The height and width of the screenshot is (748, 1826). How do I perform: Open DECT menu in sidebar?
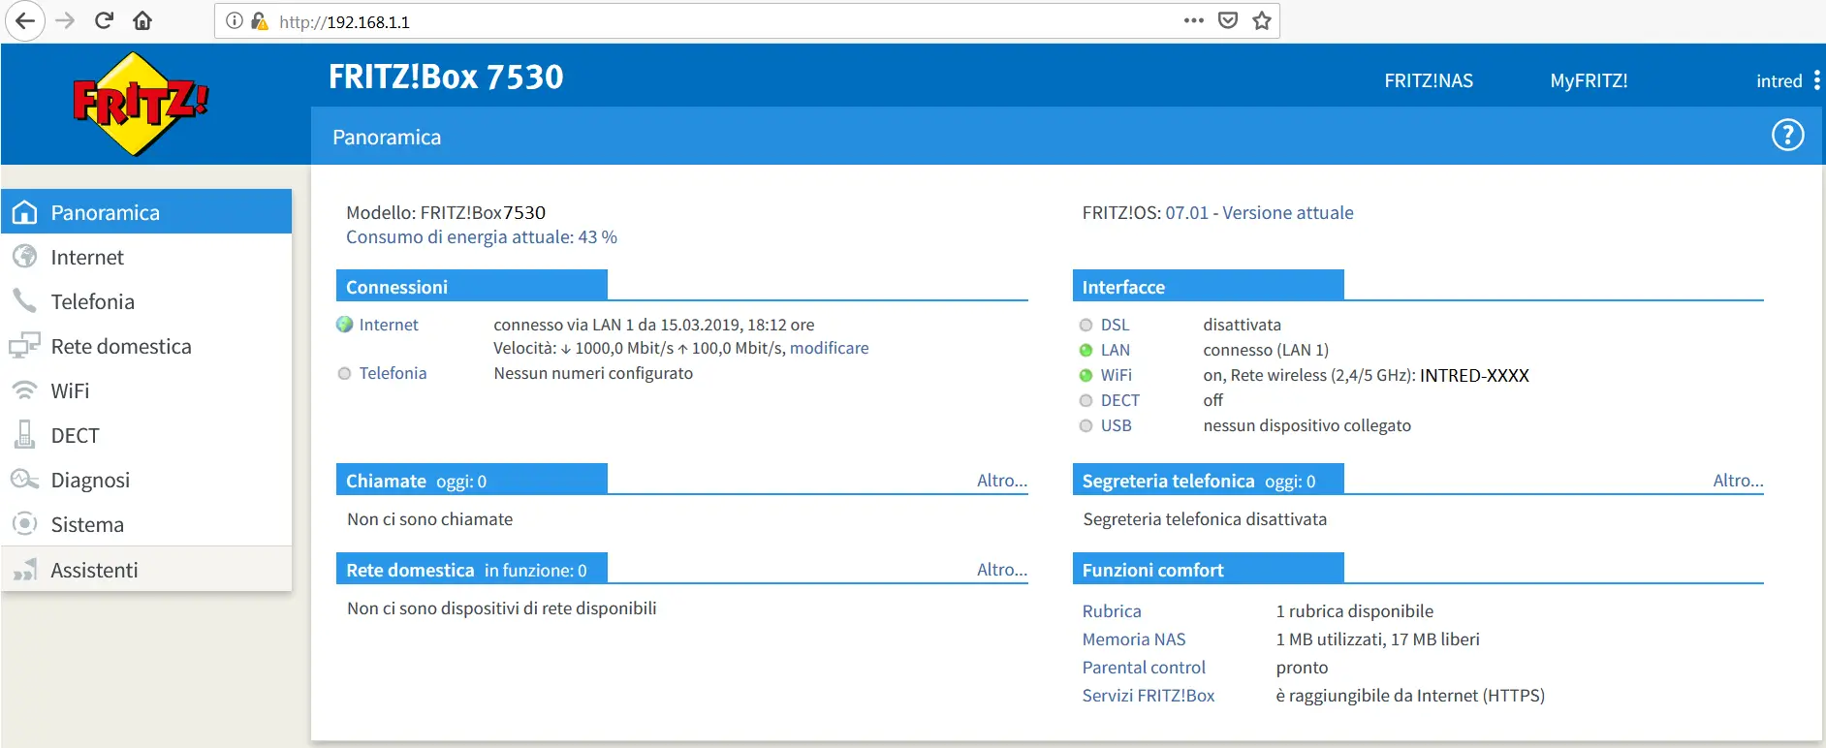click(x=146, y=435)
